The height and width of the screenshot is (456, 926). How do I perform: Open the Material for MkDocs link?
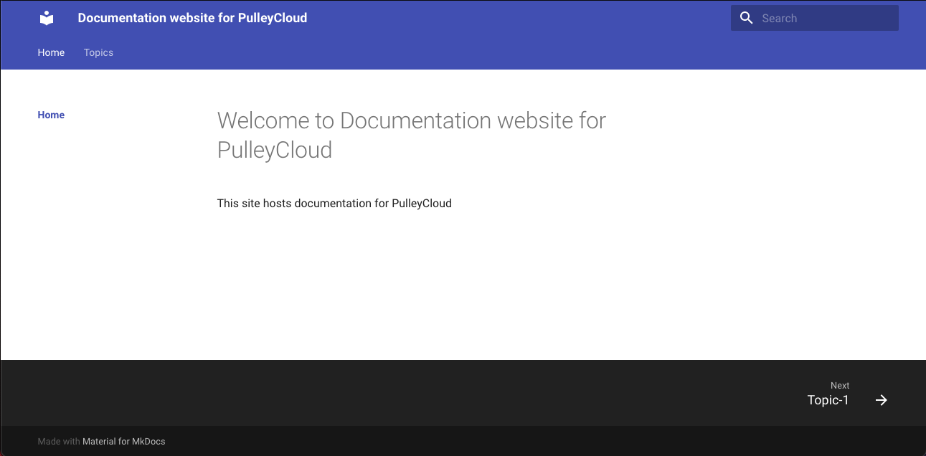coord(123,441)
